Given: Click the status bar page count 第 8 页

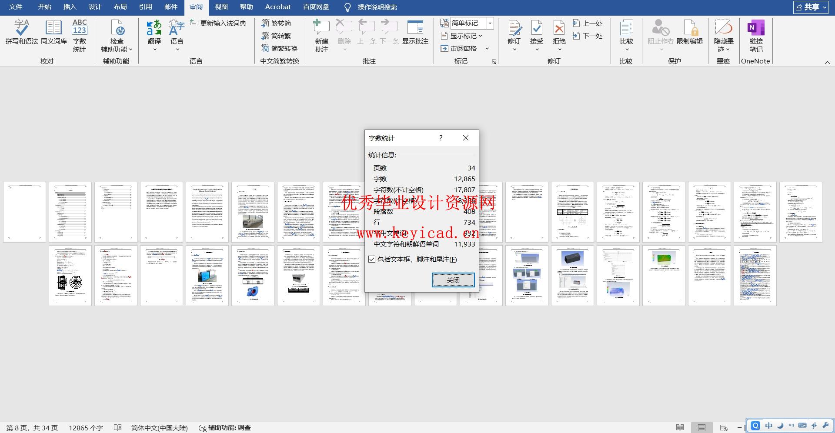Looking at the screenshot, I should pos(32,428).
